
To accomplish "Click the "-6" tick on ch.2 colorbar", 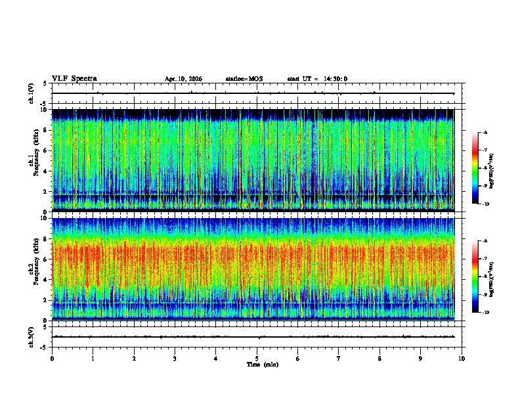I will coord(485,241).
